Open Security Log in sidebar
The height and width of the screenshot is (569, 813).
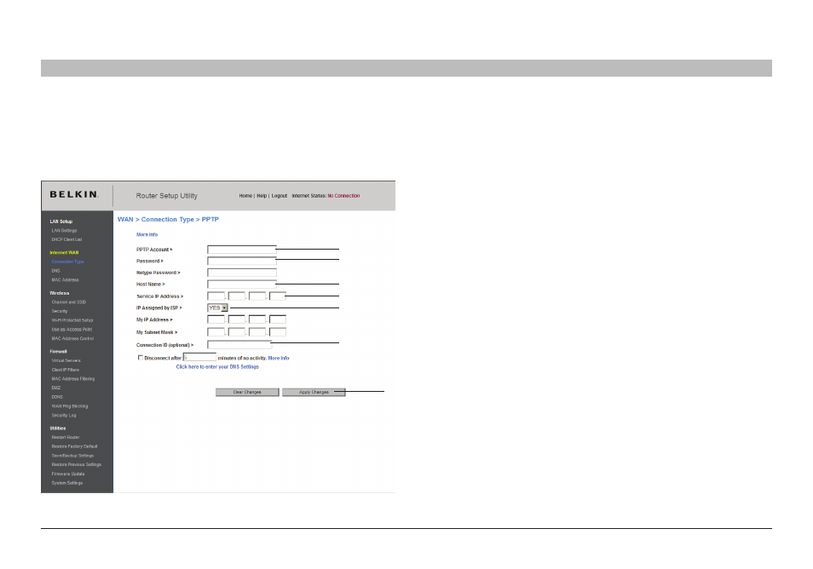tap(64, 415)
